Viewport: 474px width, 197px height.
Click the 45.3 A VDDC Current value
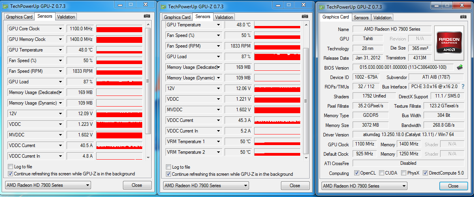[x=238, y=120]
